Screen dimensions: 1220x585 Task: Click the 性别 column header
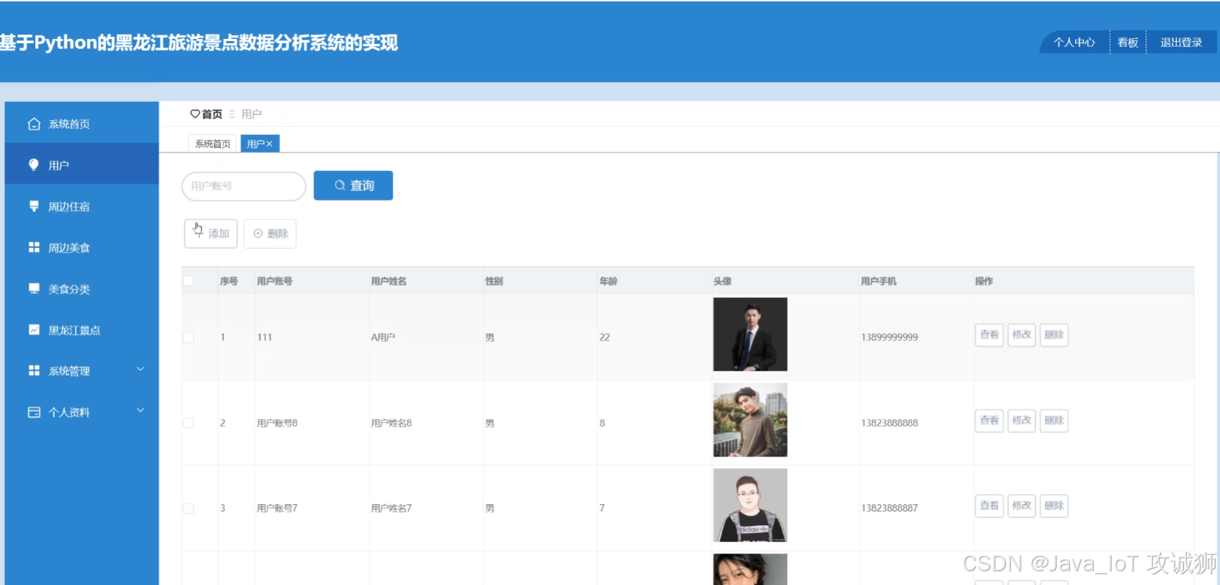tap(494, 281)
